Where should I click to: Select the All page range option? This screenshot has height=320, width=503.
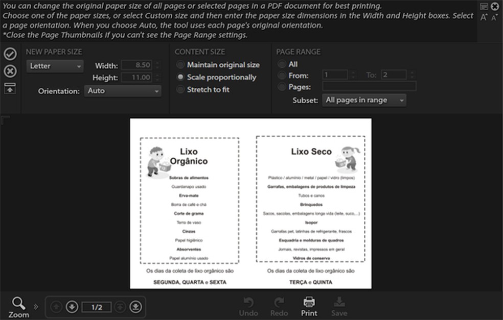point(282,64)
